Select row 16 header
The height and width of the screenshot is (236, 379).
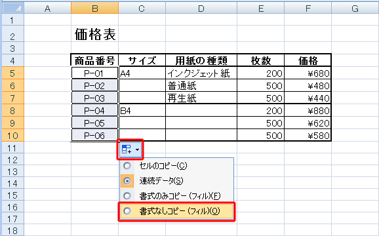point(13,206)
